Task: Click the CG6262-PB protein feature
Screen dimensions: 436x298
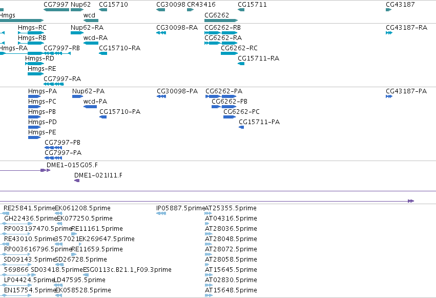Action: (x=224, y=107)
